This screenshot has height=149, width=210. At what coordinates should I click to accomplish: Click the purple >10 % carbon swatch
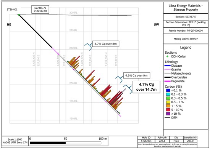168,114
